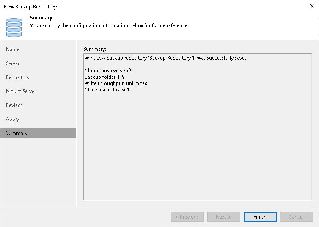Click the 'Max parallel tasks: 4' line
Screen dimensions: 319x227
[107, 90]
